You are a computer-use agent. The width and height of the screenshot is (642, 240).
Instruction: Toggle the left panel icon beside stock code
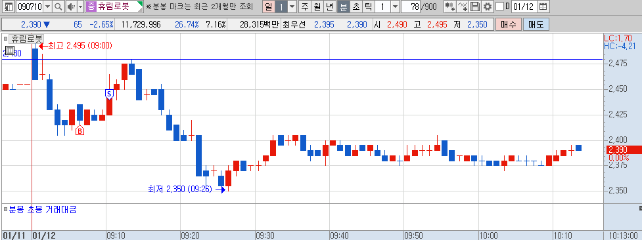tap(8, 6)
